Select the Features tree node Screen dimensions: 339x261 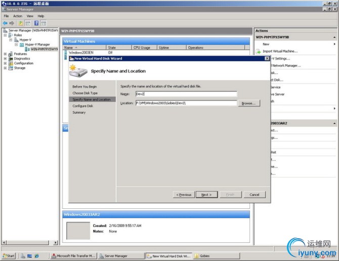(20, 54)
